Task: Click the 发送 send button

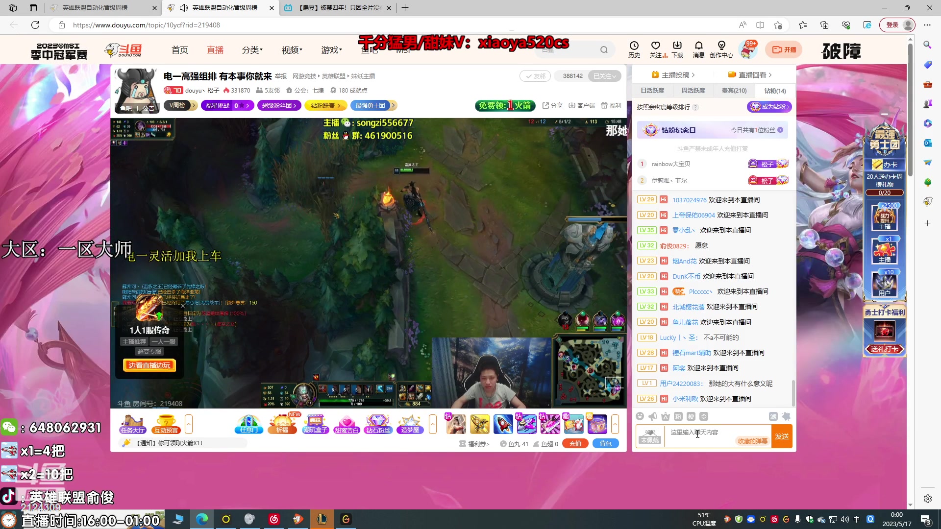Action: point(782,436)
